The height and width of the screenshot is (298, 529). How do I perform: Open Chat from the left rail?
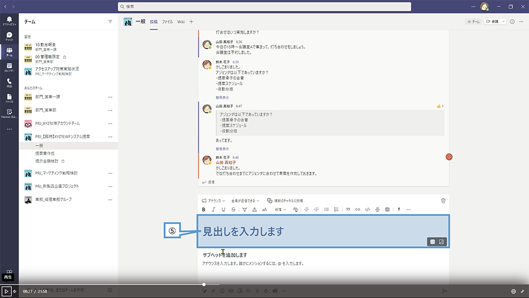(x=9, y=37)
